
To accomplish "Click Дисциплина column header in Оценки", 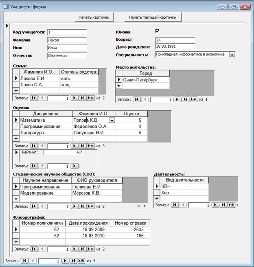I will [x=46, y=114].
